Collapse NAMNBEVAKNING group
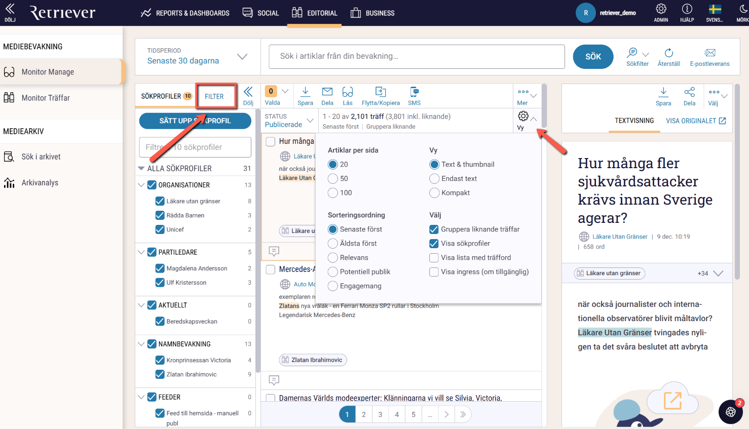This screenshot has width=749, height=429. [141, 344]
